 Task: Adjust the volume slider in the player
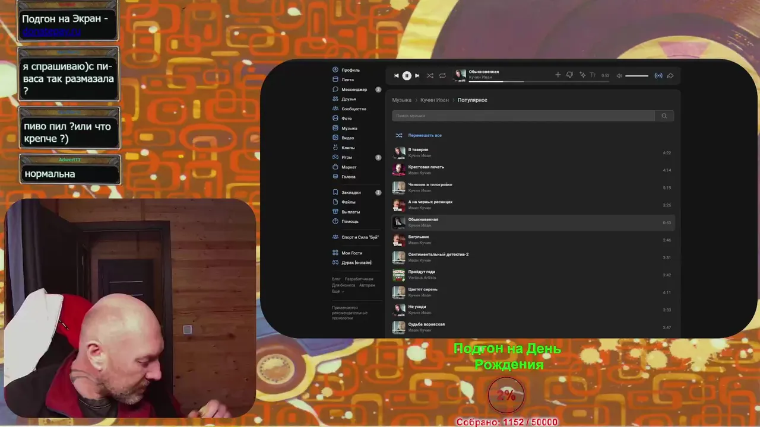(636, 75)
